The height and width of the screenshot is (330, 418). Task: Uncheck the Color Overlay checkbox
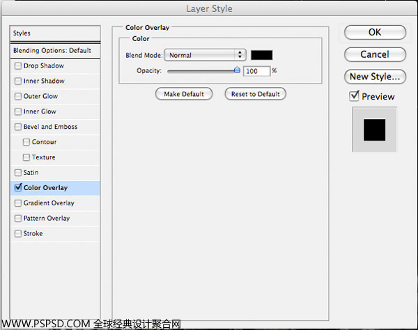click(x=18, y=187)
